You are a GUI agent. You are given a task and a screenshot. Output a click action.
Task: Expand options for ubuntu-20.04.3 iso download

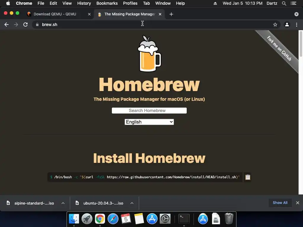pos(132,203)
